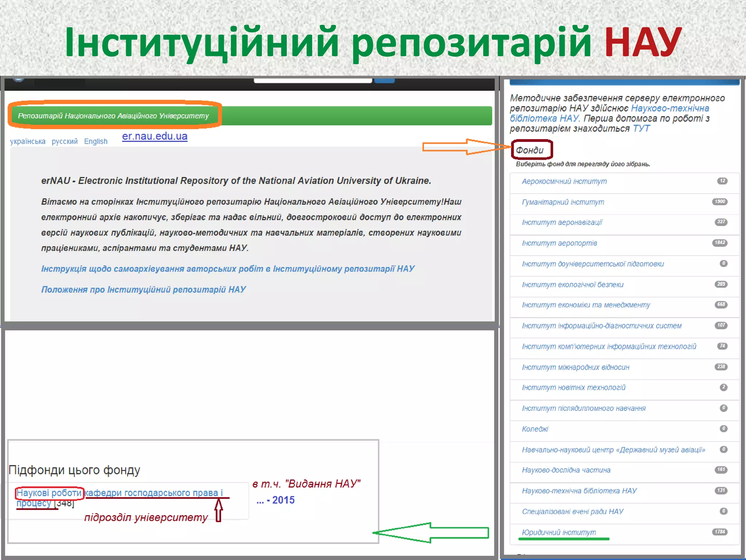
Task: Click the erNAU repository title text
Action: [236, 181]
